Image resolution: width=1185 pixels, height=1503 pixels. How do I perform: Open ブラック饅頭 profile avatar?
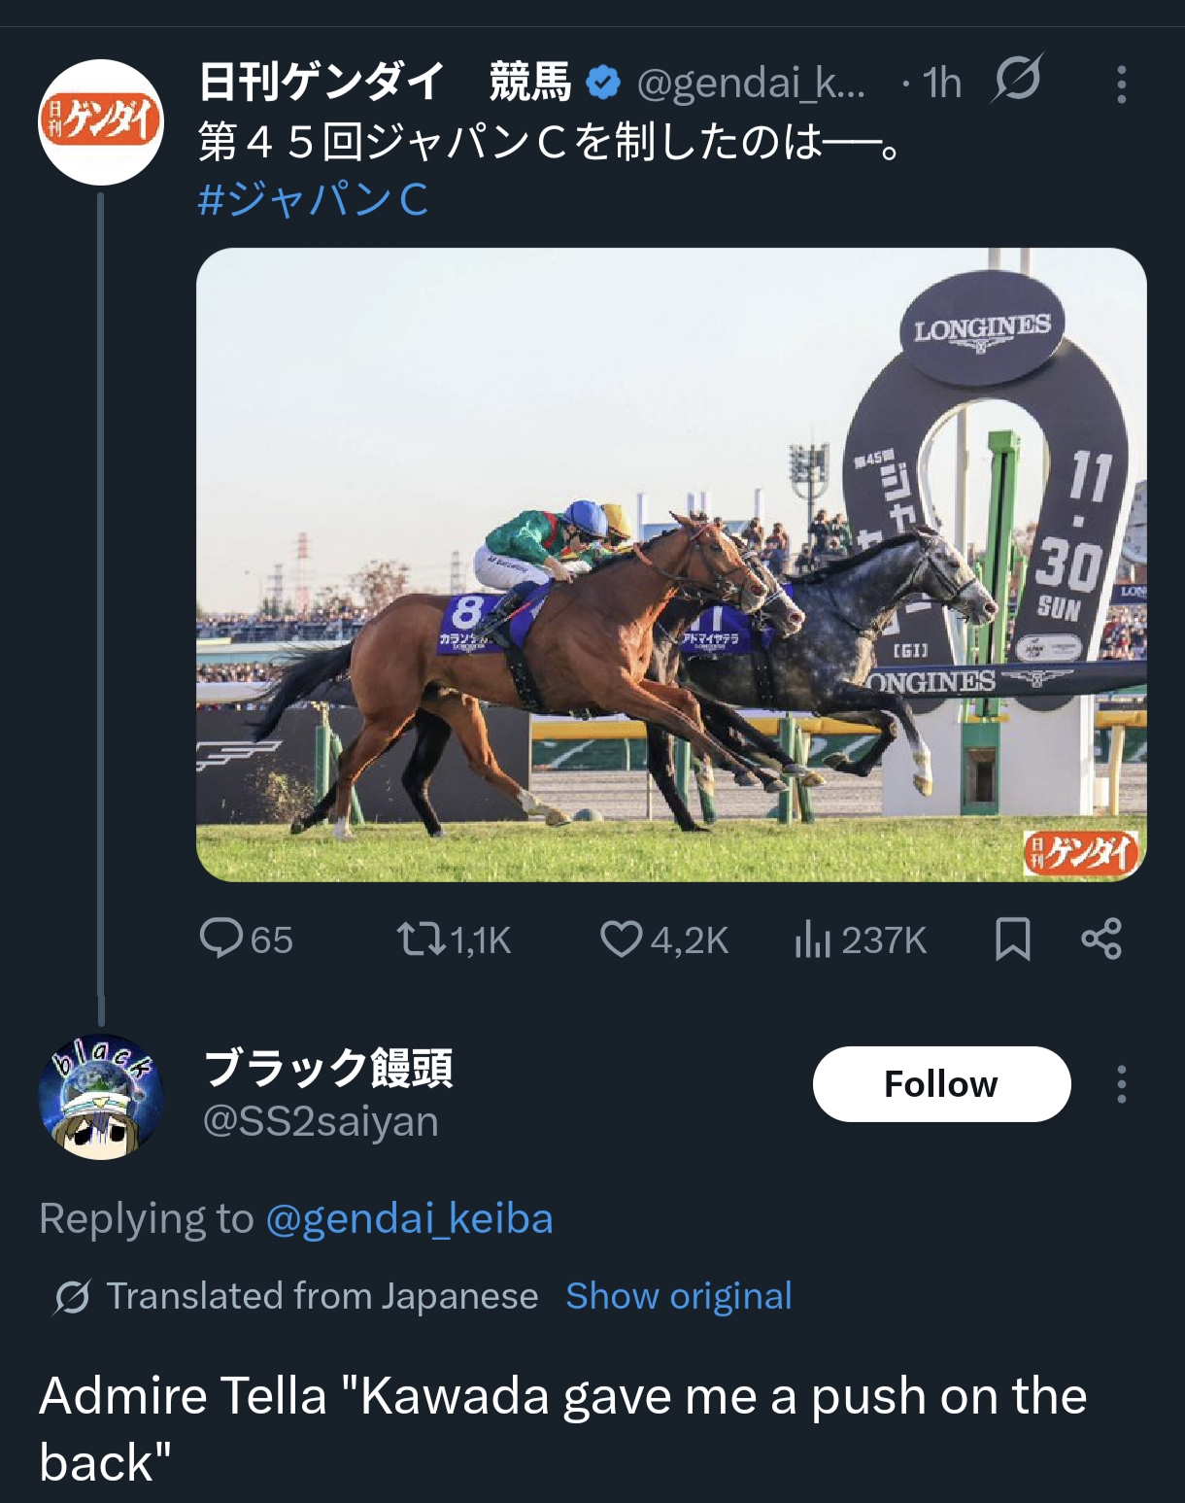(x=101, y=1097)
